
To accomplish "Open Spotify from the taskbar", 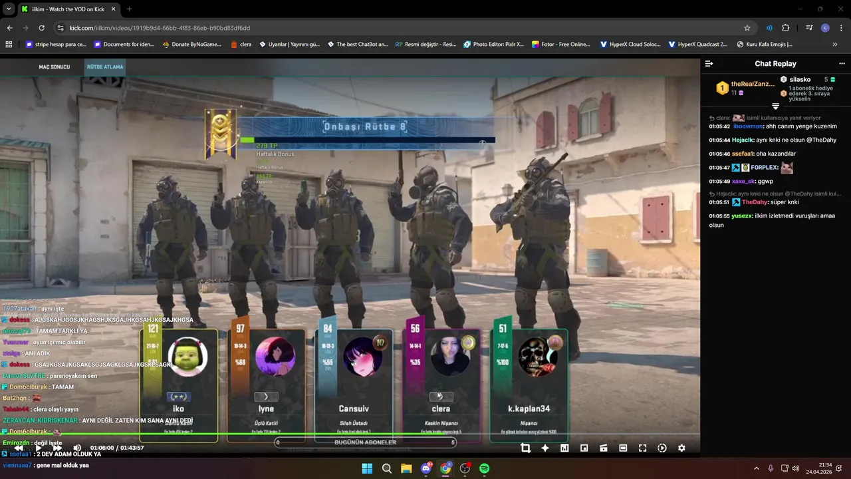I will pos(485,468).
